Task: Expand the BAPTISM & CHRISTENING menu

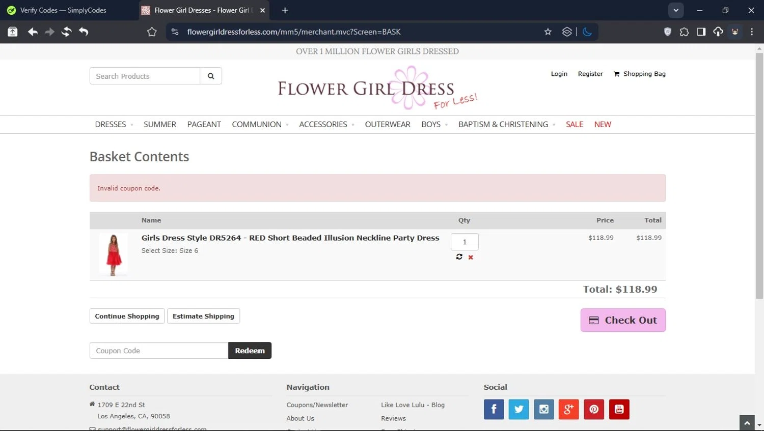Action: click(507, 125)
